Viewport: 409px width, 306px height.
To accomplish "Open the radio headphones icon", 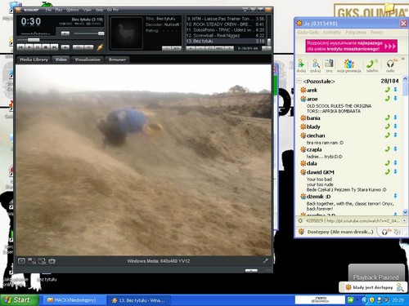I will (x=390, y=66).
